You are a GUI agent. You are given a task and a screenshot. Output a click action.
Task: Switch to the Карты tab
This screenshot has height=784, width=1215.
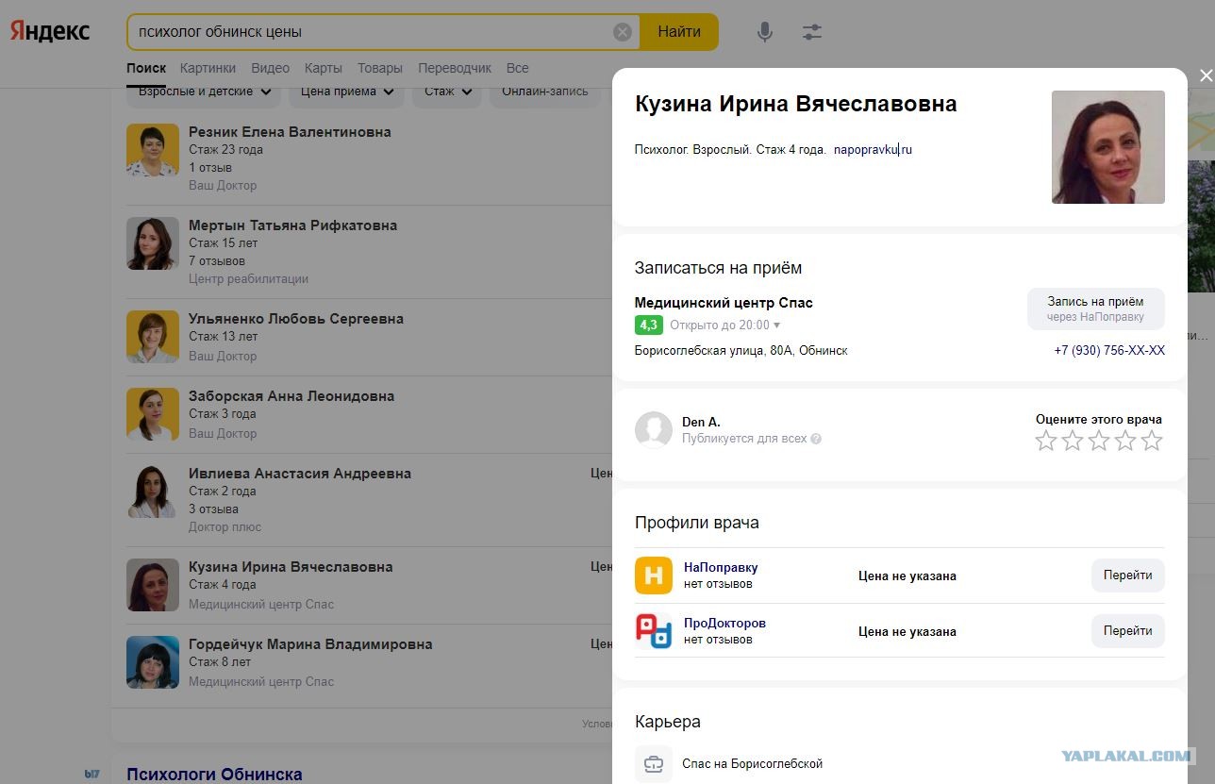tap(324, 68)
